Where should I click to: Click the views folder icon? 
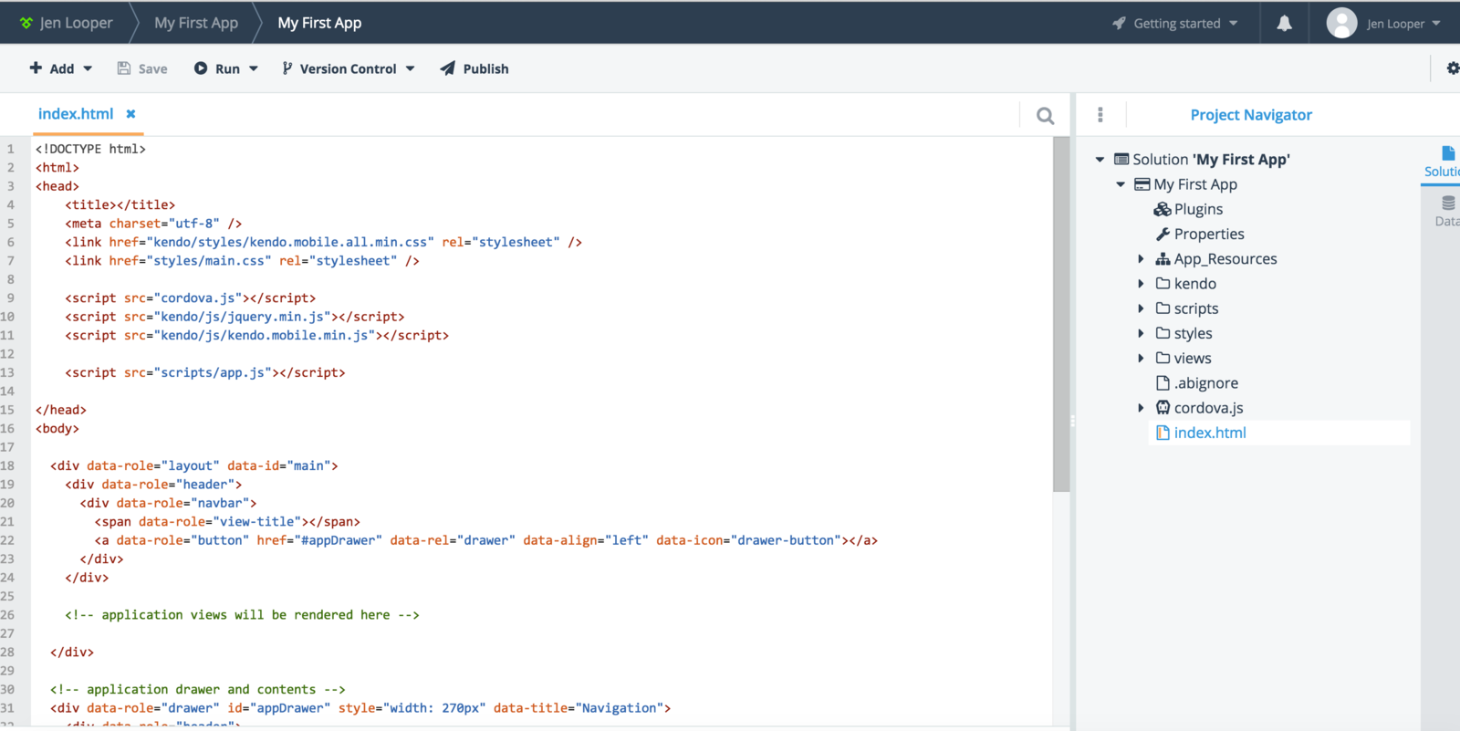[x=1163, y=358]
